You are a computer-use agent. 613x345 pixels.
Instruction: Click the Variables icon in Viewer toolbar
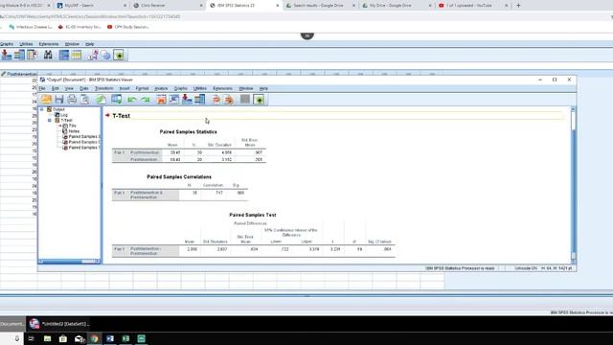pyautogui.click(x=200, y=100)
